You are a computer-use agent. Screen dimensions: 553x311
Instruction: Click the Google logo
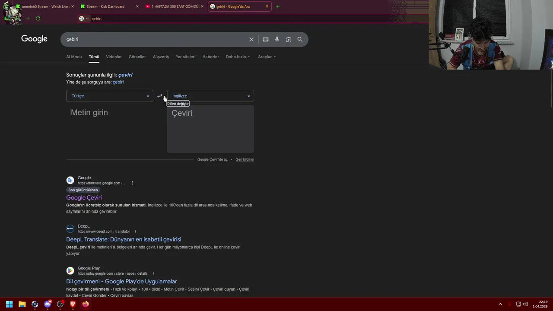coord(34,39)
